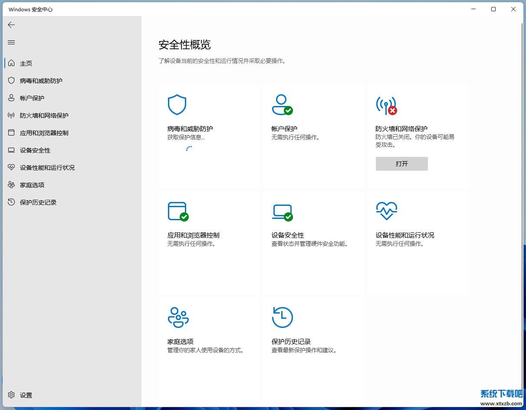Open 设备安全性 in navigation pane

(35, 150)
